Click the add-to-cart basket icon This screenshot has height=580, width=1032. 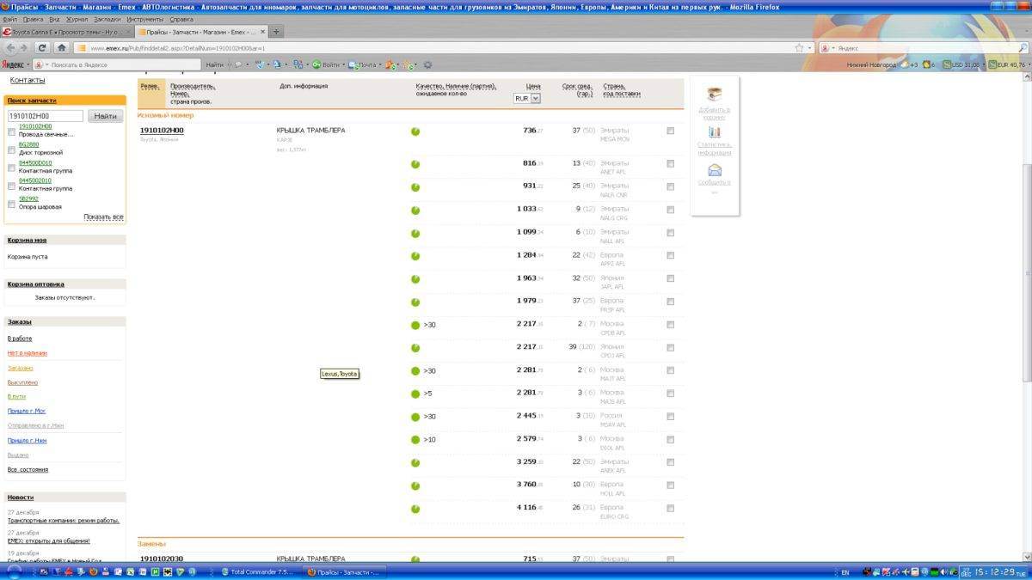714,94
